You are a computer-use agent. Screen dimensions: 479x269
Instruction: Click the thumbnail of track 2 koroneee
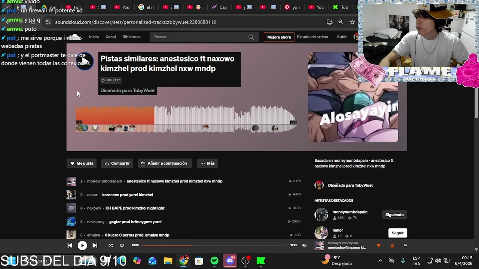[71, 195]
